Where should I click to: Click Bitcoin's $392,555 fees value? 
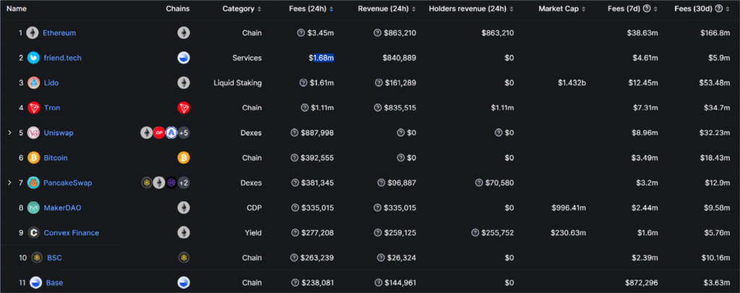click(317, 158)
